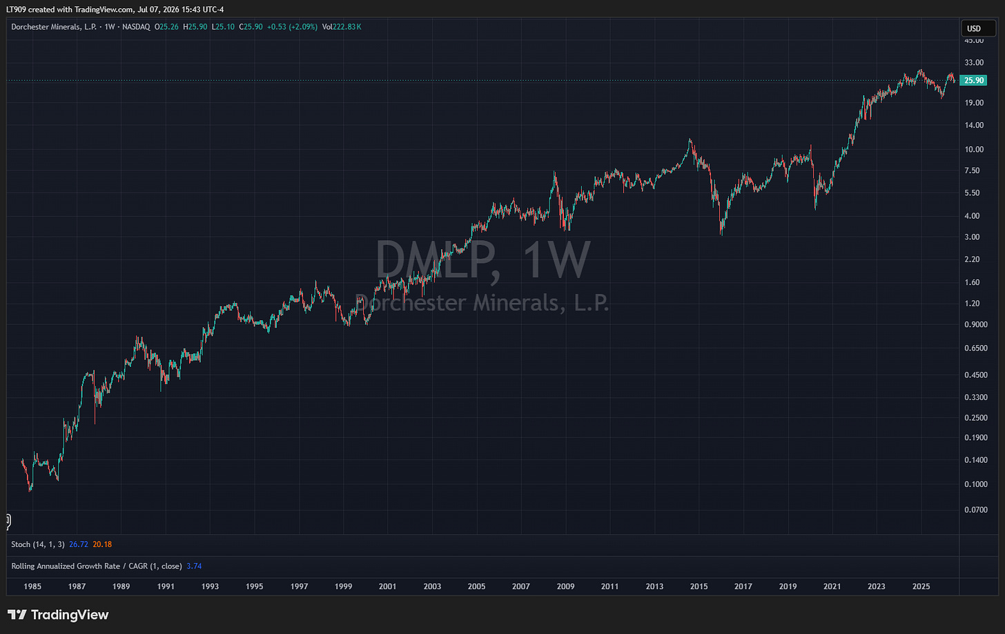Click the TradingView logo at the bottom
The width and height of the screenshot is (1005, 634).
click(x=58, y=615)
